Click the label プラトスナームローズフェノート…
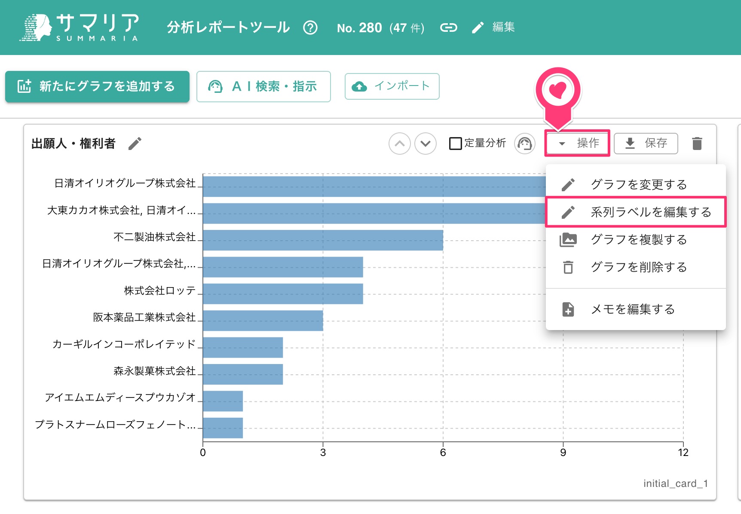 (115, 425)
